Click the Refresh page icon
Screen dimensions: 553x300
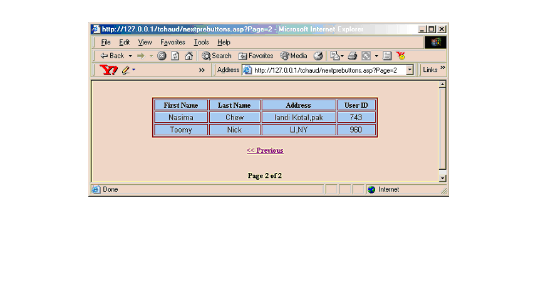click(175, 56)
